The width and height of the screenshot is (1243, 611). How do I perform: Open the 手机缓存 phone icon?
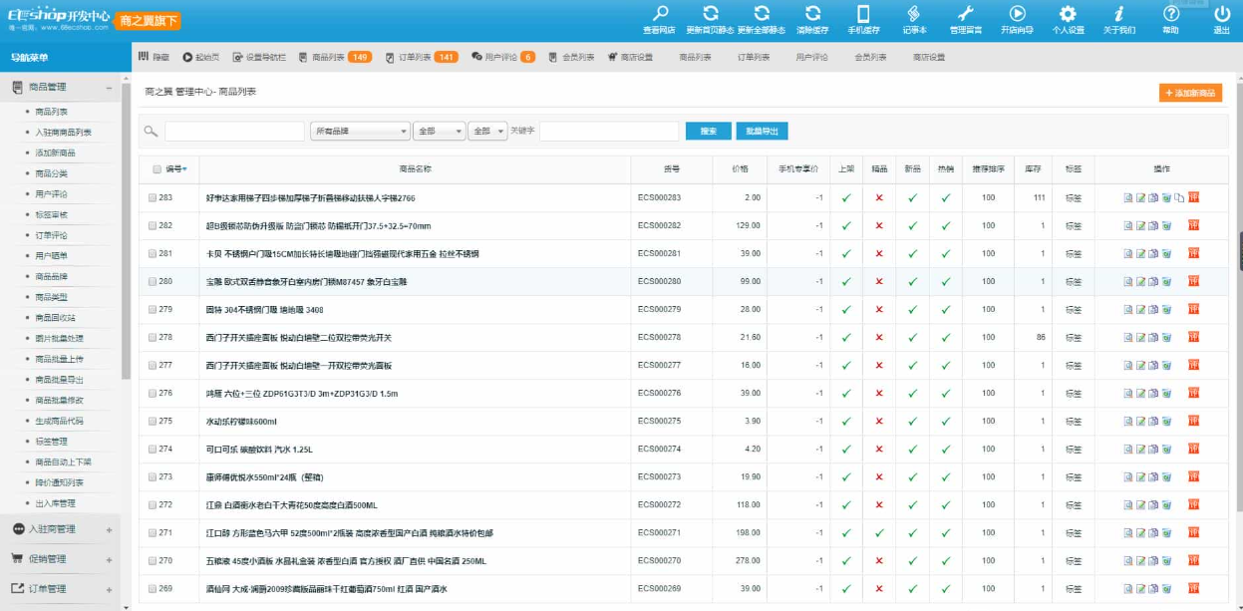tap(863, 14)
